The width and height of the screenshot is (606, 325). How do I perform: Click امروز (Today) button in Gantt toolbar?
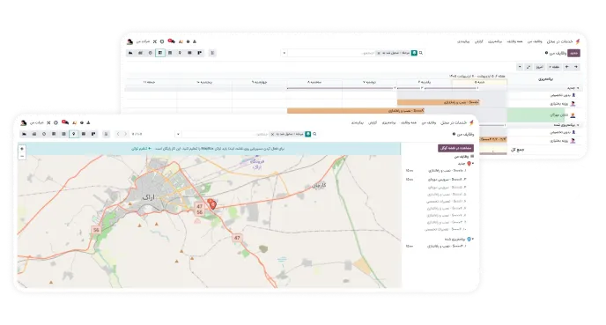[540, 67]
